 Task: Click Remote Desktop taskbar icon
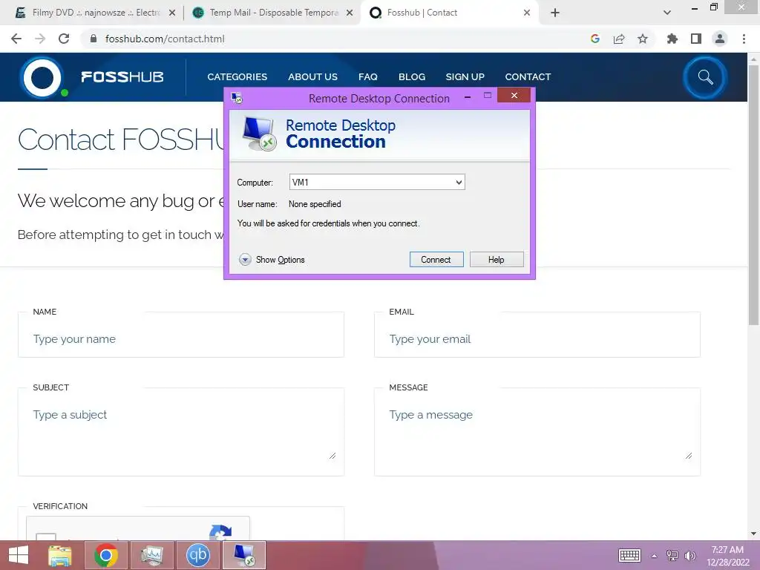[x=243, y=555]
